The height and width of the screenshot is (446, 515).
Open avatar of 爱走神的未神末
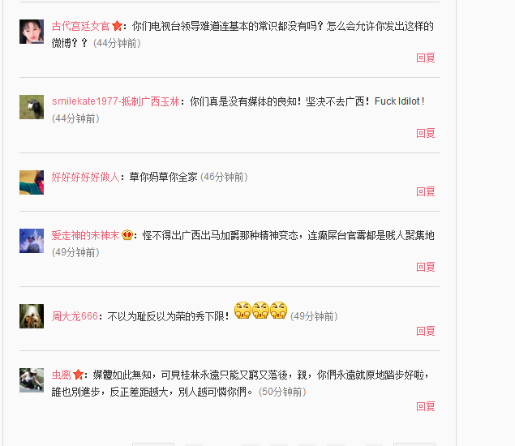(x=32, y=241)
